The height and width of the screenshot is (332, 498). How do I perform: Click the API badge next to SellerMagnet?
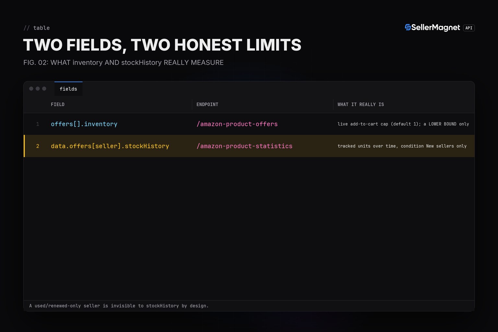click(469, 28)
